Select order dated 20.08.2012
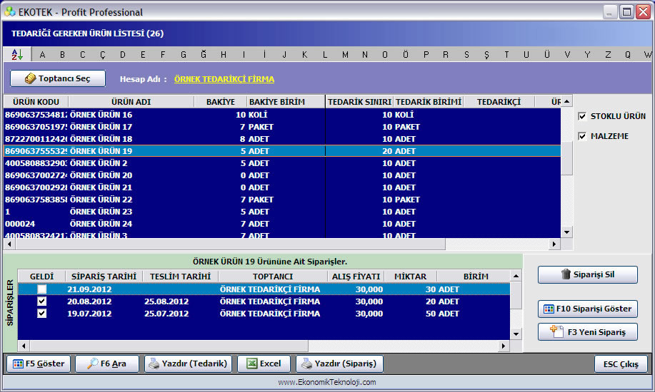655x392 pixels. coord(264,301)
